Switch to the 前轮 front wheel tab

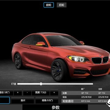pos(49,5)
